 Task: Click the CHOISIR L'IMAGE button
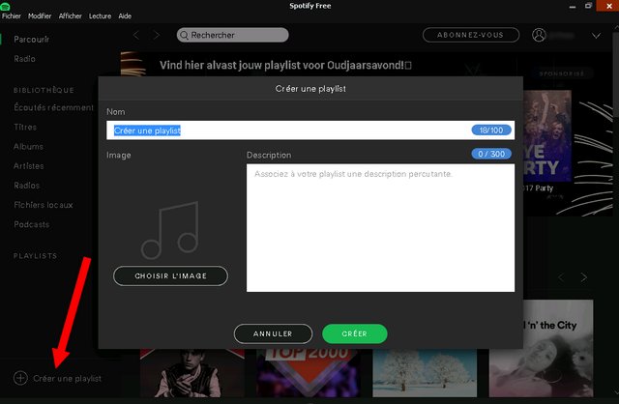[170, 276]
